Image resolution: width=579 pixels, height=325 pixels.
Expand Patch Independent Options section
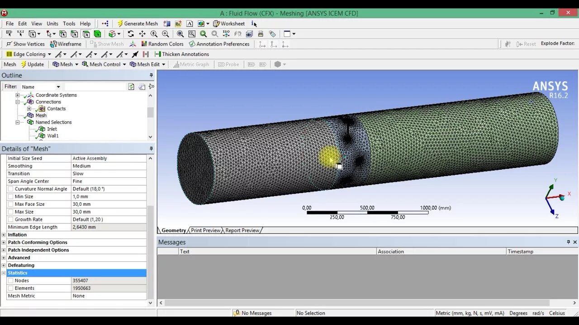coord(4,250)
